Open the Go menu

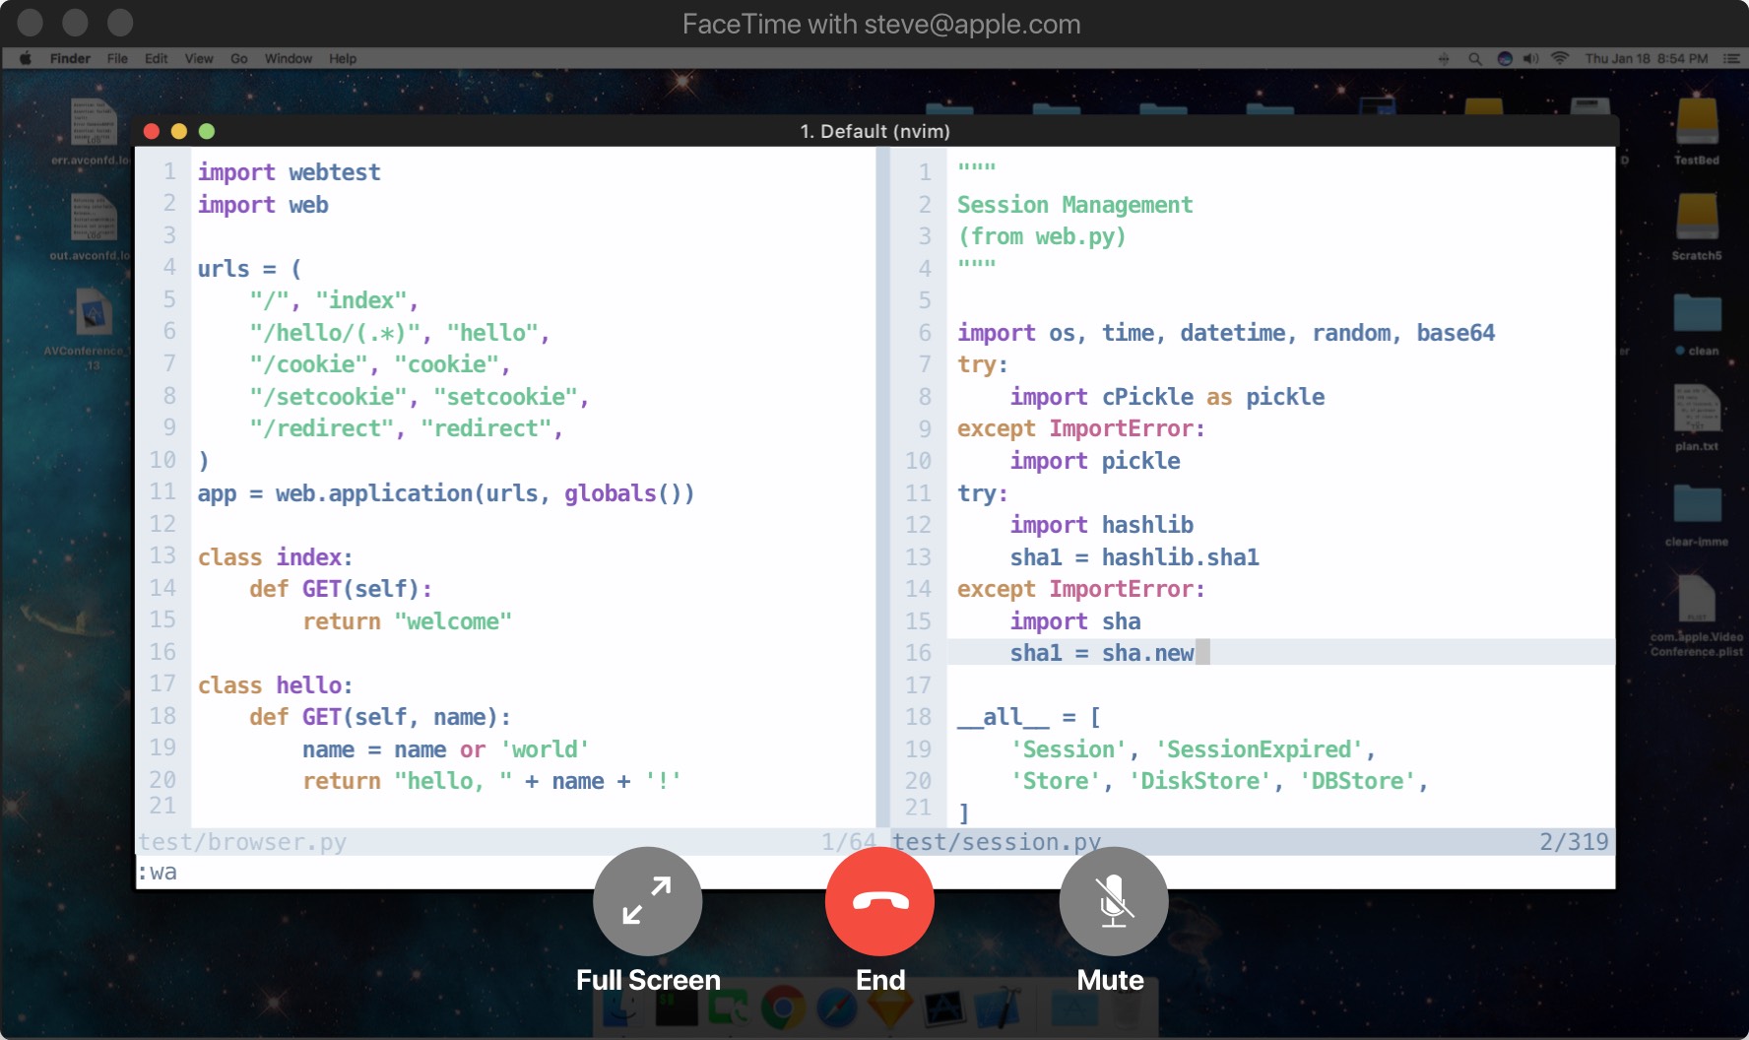[239, 58]
